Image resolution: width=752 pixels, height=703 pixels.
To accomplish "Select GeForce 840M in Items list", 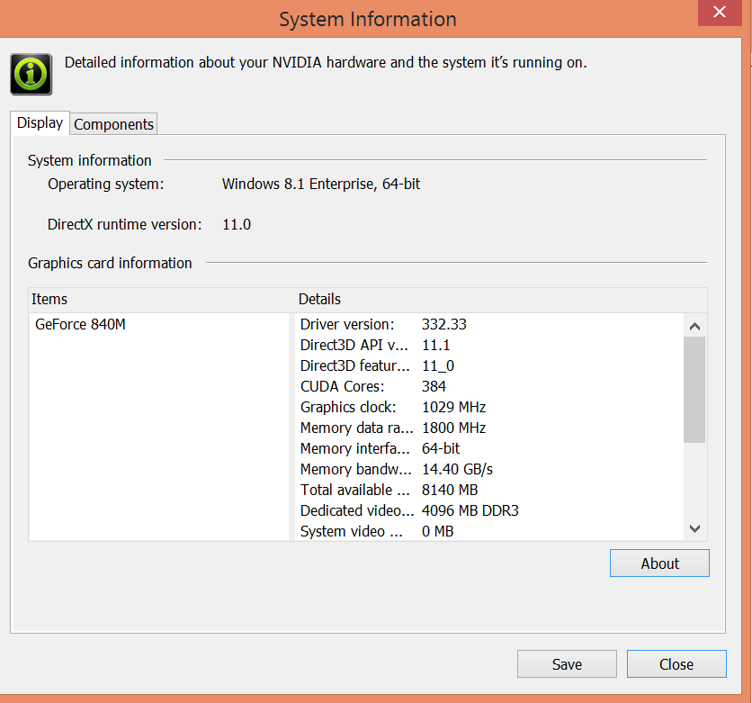I will [80, 324].
